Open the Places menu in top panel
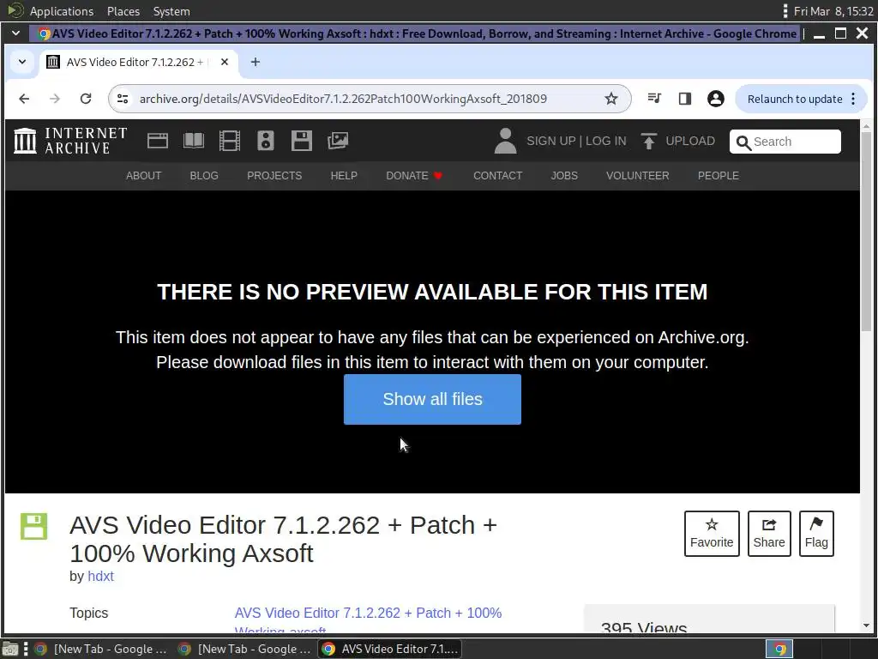The height and width of the screenshot is (659, 878). [123, 11]
